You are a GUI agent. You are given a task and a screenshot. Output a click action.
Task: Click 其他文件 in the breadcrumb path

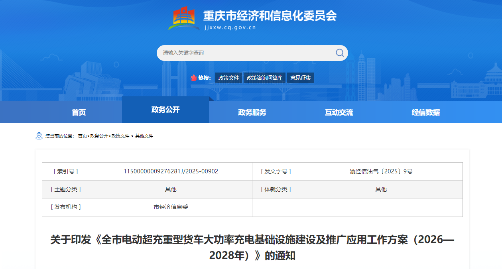(144, 136)
